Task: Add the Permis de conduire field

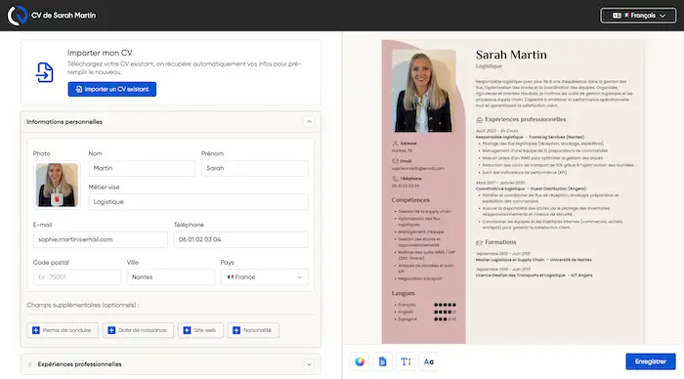Action: click(63, 330)
